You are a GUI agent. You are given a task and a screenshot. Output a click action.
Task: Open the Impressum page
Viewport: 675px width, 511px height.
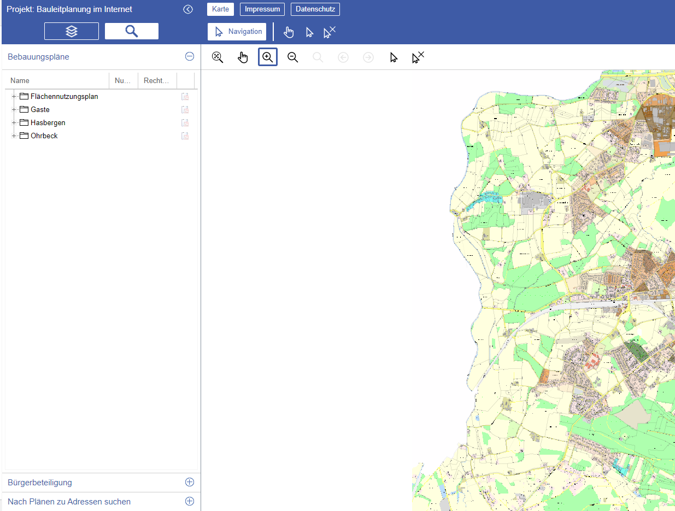click(x=262, y=9)
